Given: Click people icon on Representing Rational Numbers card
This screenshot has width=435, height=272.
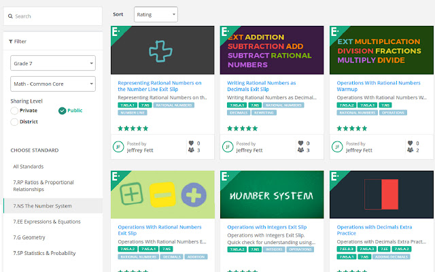Looking at the screenshot, I should click(191, 150).
